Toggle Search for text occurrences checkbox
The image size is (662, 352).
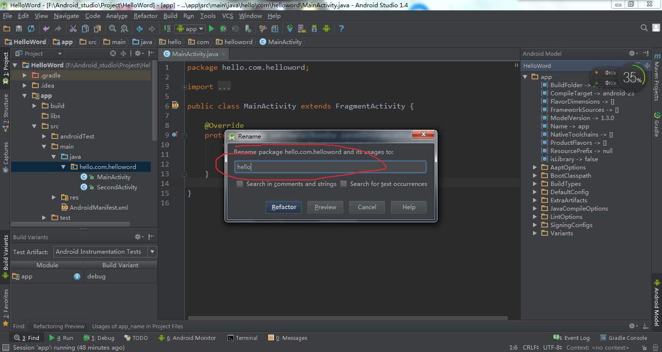pos(343,184)
